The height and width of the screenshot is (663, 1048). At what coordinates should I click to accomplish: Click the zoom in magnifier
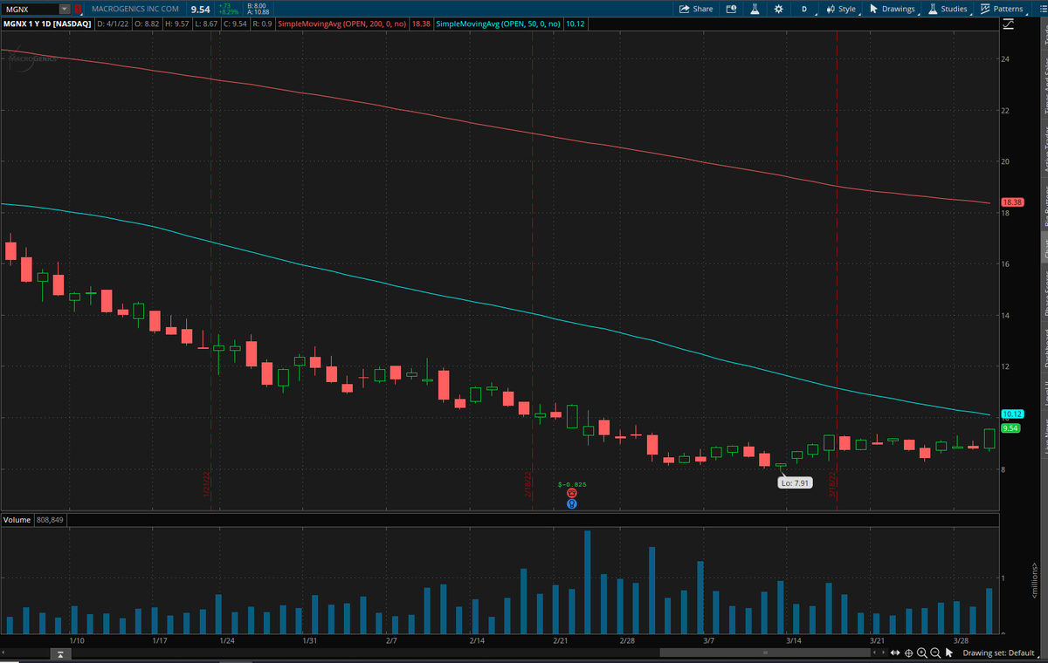point(921,653)
